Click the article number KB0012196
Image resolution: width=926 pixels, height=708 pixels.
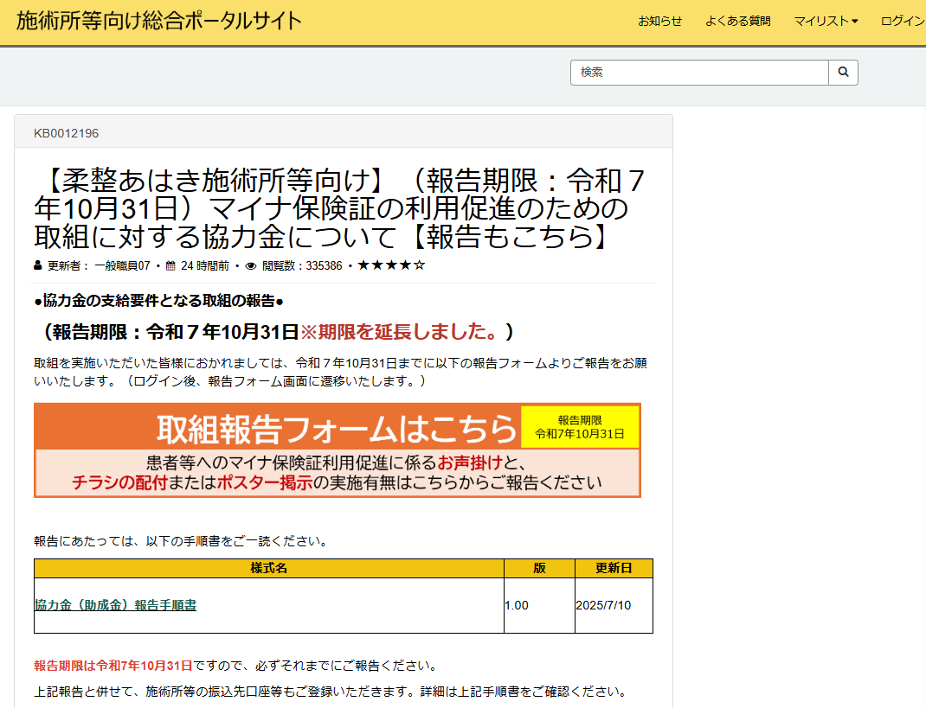tap(67, 133)
